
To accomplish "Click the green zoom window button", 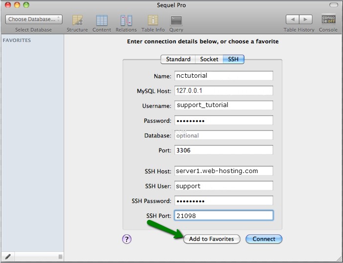I will pos(26,5).
